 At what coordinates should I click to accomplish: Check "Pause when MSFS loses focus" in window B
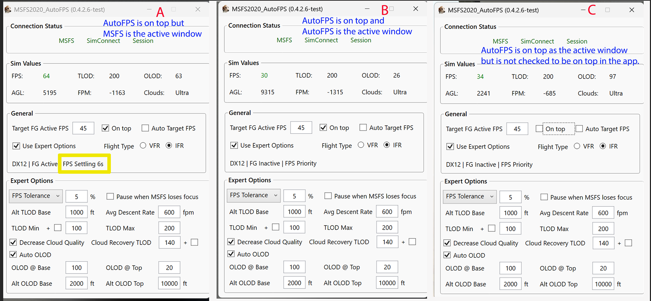(328, 196)
